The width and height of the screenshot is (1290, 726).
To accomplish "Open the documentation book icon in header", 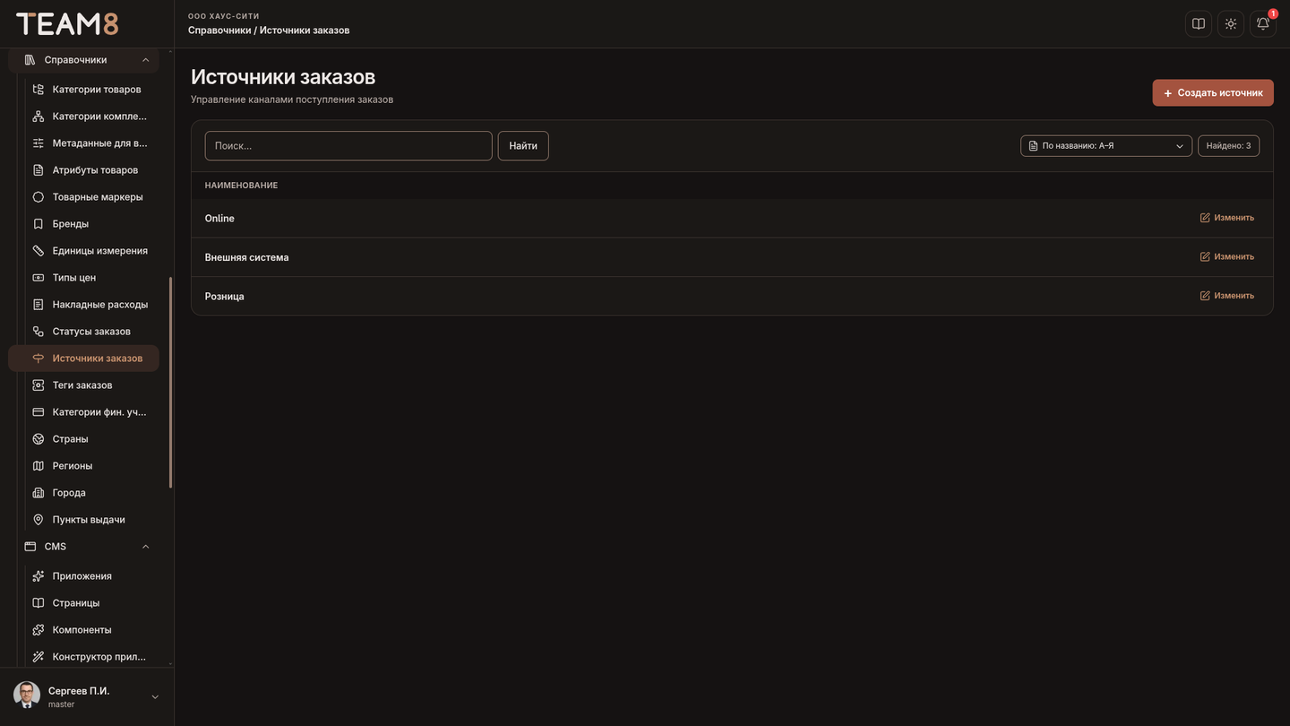I will tap(1199, 24).
